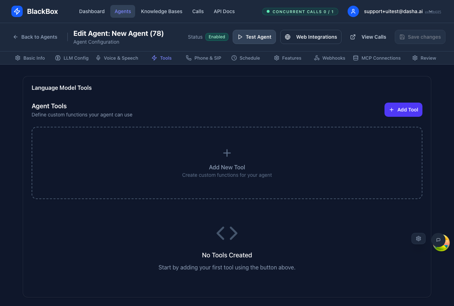Expand the account dropdown chevron

(431, 11)
